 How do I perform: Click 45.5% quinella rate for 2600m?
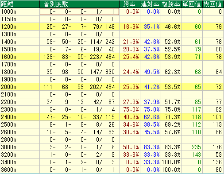tap(152, 132)
